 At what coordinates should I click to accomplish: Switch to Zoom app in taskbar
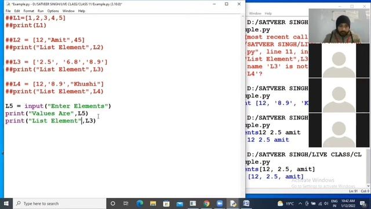[x=220, y=204]
